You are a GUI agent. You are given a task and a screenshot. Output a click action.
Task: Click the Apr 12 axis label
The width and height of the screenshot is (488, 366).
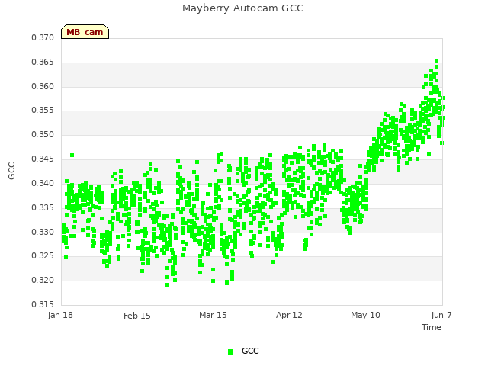(x=289, y=315)
